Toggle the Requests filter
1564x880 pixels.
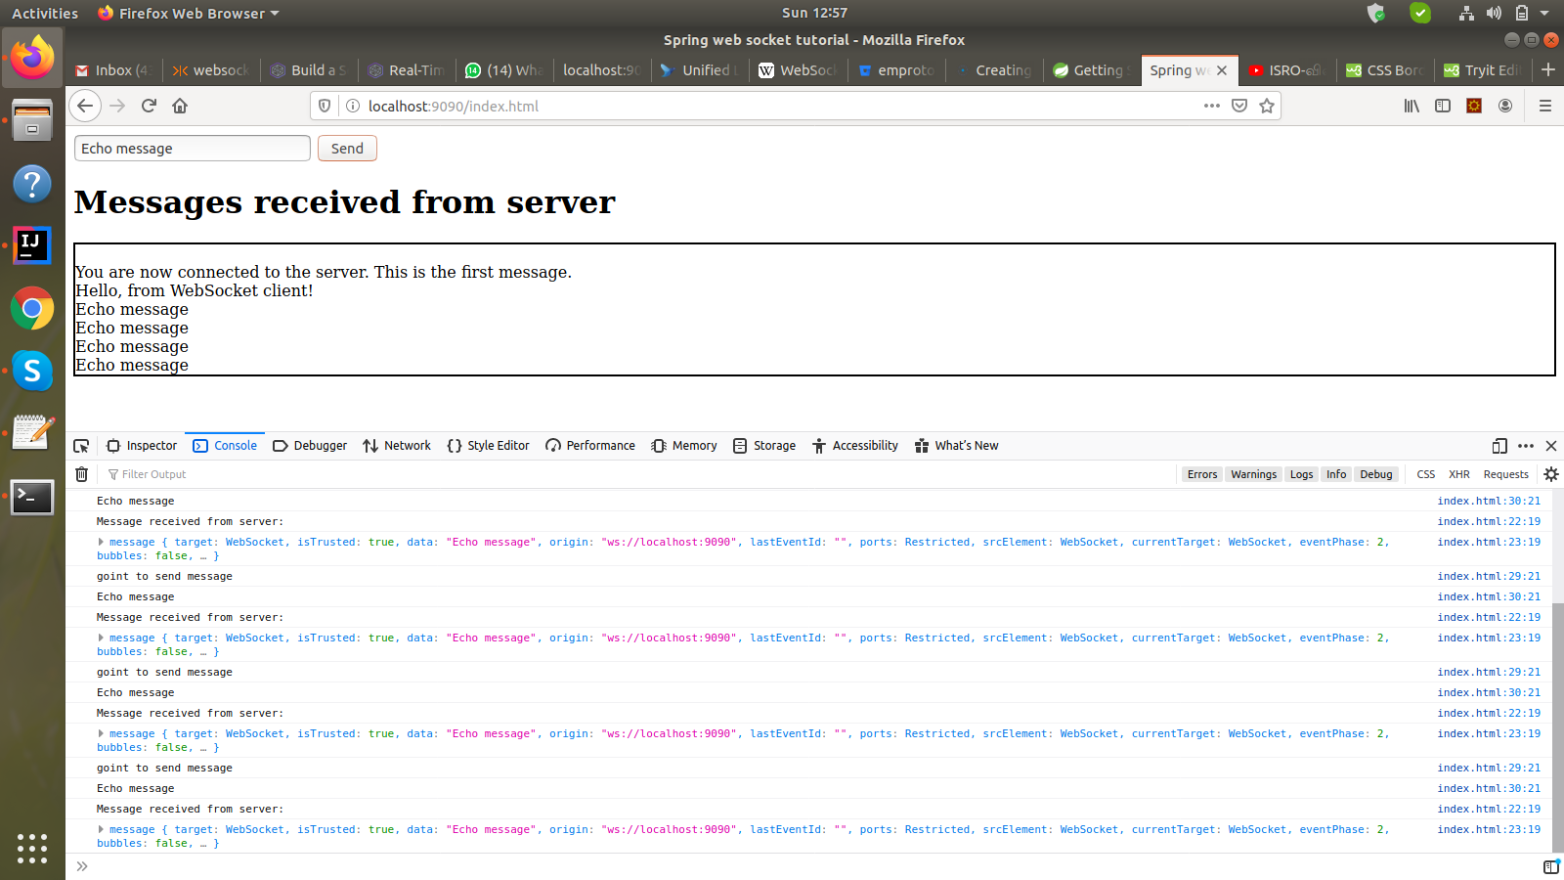(1505, 474)
